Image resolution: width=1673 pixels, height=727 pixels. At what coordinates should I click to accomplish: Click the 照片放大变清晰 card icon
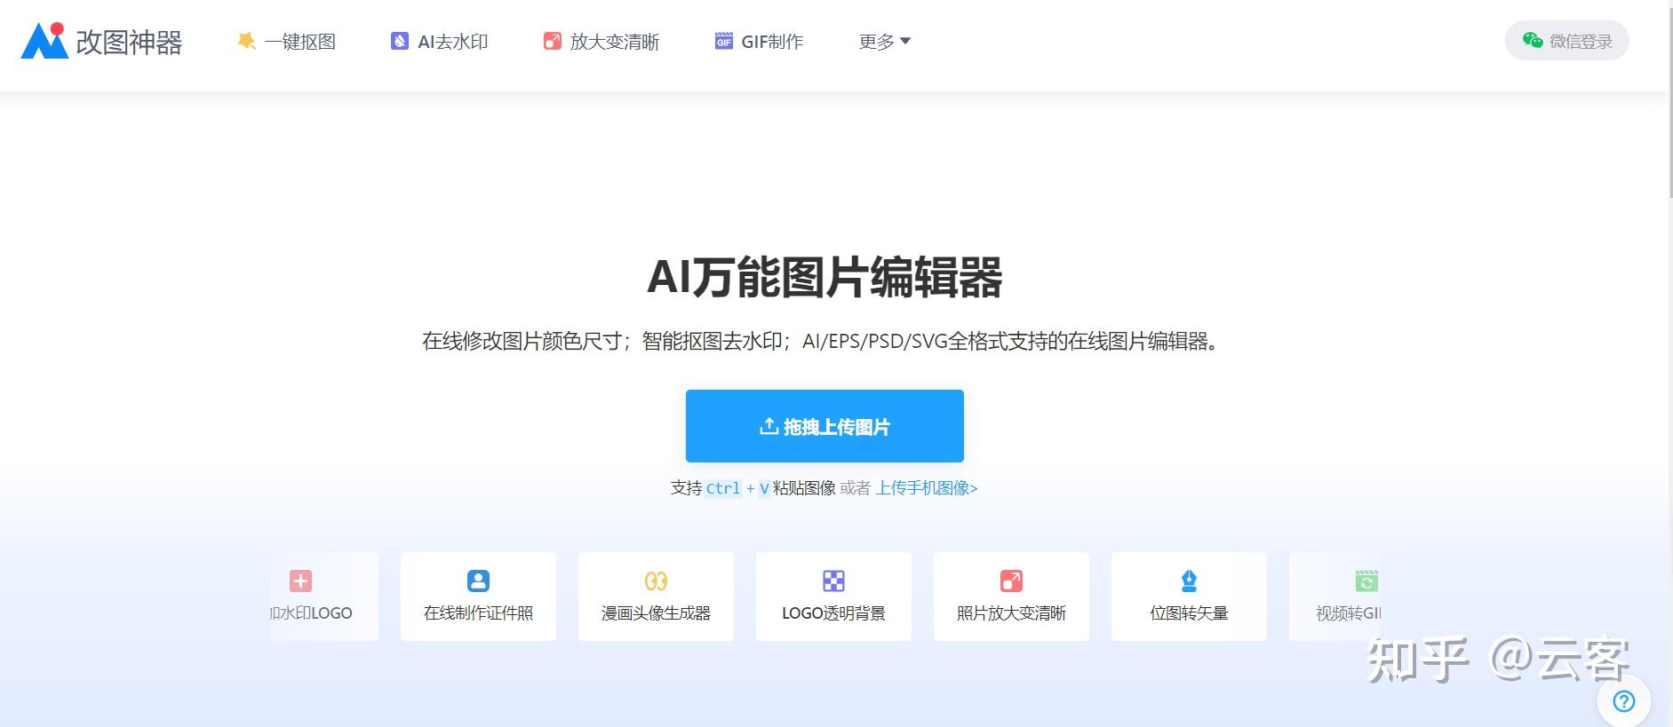pyautogui.click(x=1011, y=581)
